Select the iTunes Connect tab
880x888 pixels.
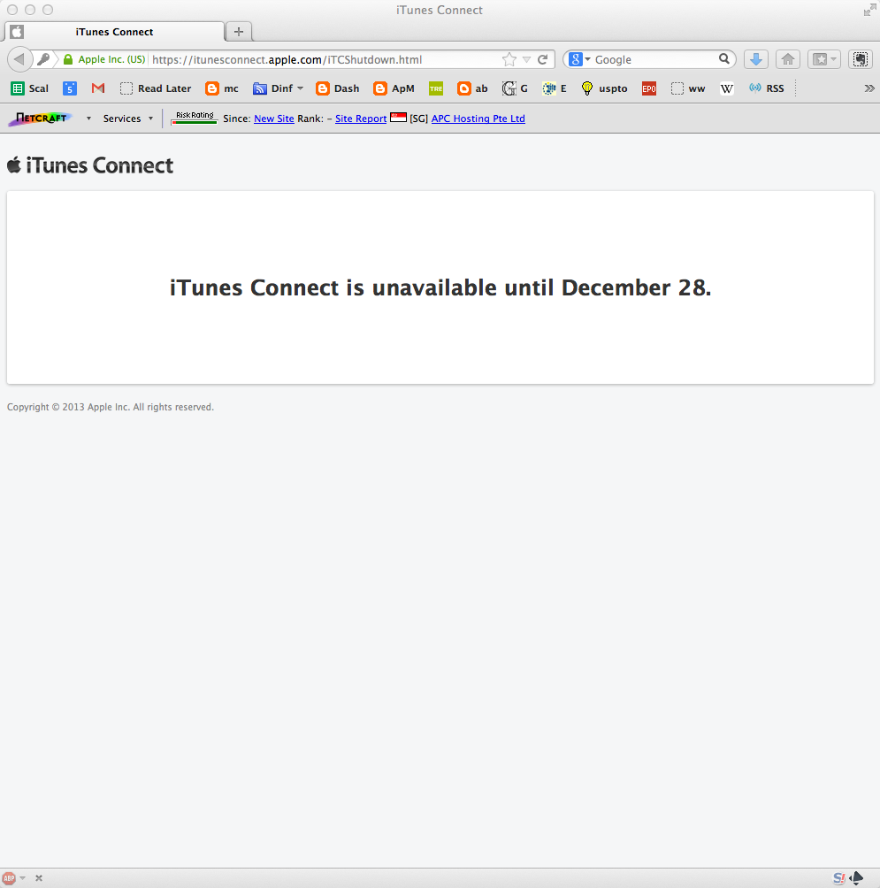pyautogui.click(x=114, y=32)
